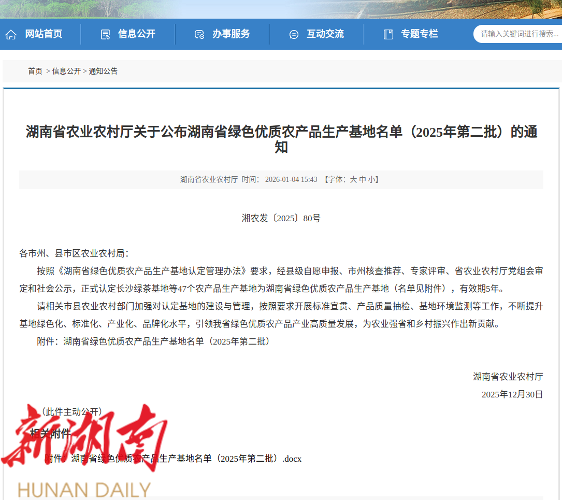Click the document icon beside 信息公开
This screenshot has height=500, width=562.
[105, 35]
